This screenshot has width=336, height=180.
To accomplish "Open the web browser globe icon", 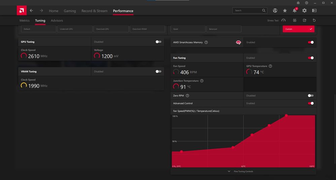I will click(x=275, y=10).
